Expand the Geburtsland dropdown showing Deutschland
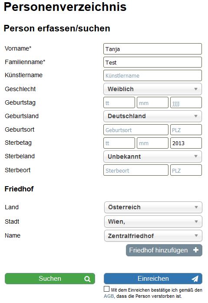The image size is (208, 303). coord(152,116)
